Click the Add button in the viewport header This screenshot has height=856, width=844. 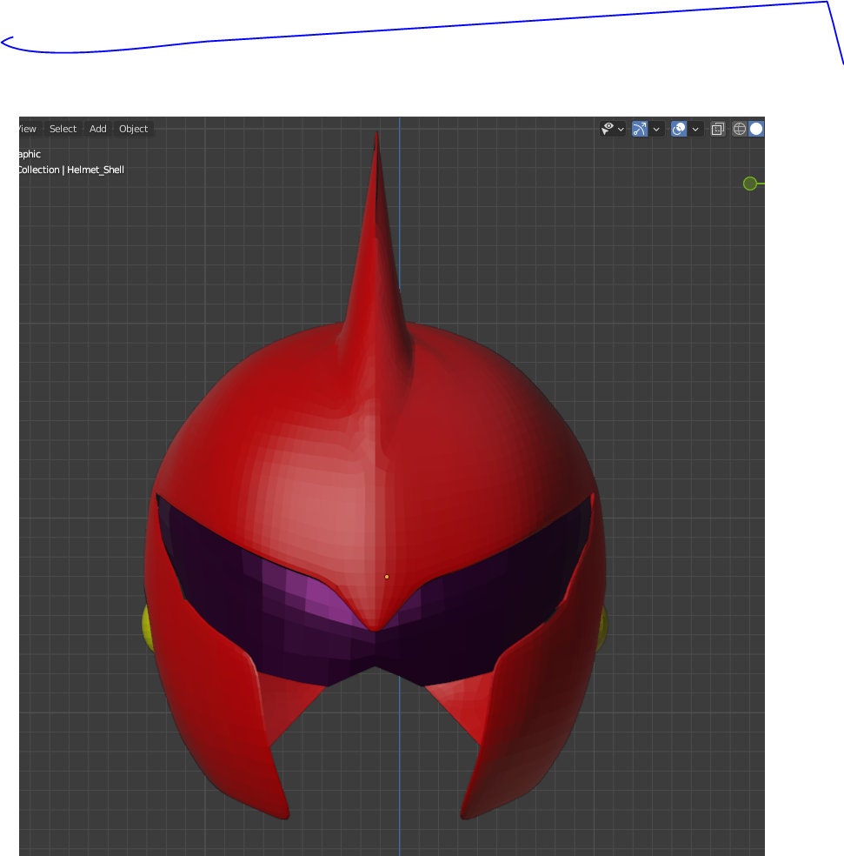96,129
